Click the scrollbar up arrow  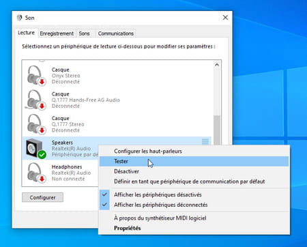click(x=217, y=65)
